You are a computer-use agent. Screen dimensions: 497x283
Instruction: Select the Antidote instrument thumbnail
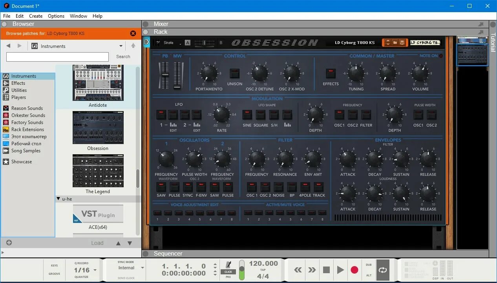(98, 82)
